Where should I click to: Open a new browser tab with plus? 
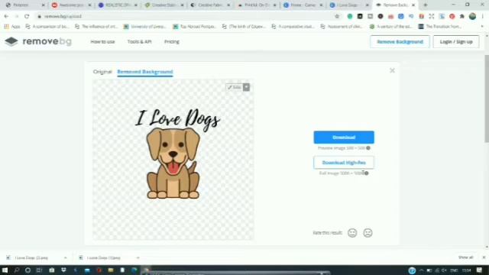[425, 5]
